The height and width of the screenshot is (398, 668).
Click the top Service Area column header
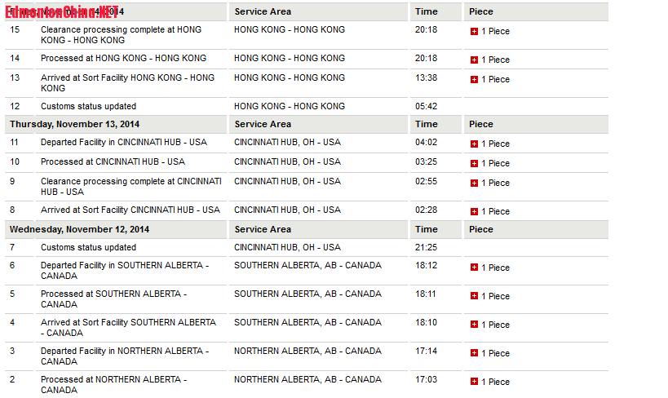coord(263,11)
